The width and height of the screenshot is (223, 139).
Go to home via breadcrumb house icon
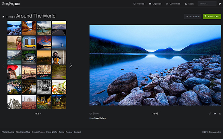click(3, 17)
